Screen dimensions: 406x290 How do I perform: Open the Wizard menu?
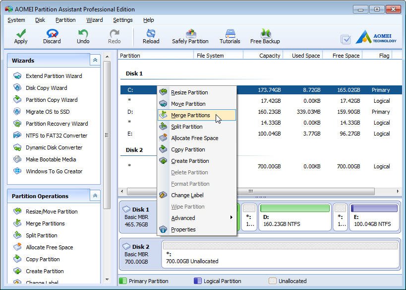click(95, 20)
